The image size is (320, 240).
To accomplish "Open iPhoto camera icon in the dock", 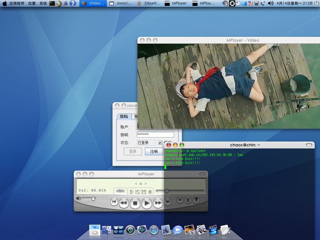I will tap(190, 230).
